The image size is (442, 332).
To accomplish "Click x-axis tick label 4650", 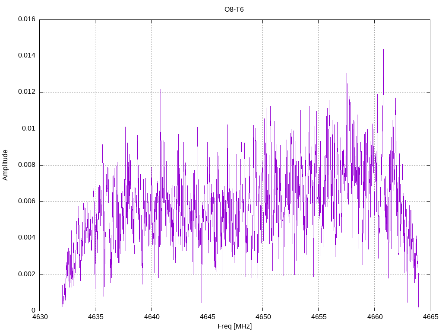I will coord(263,317).
